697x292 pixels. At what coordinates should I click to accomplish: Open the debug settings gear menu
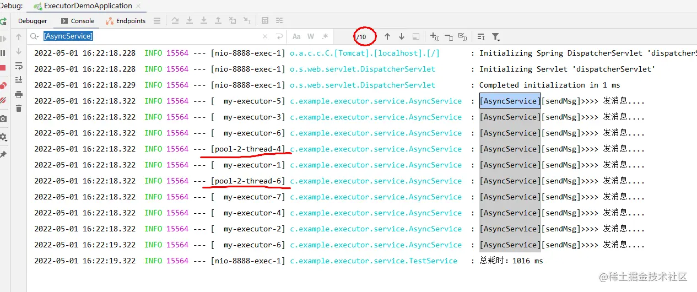[3, 137]
